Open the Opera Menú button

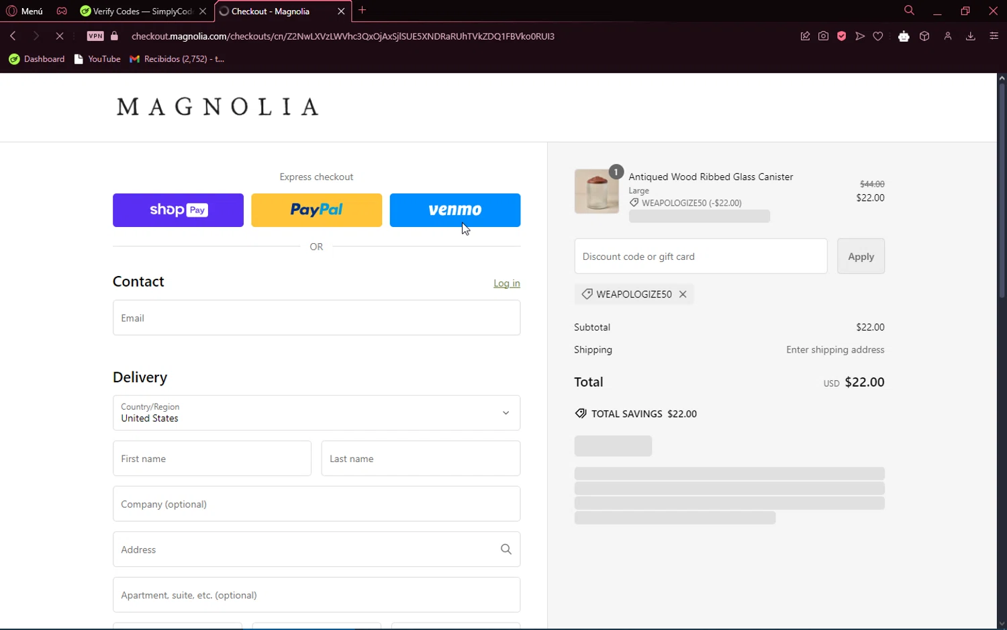24,11
